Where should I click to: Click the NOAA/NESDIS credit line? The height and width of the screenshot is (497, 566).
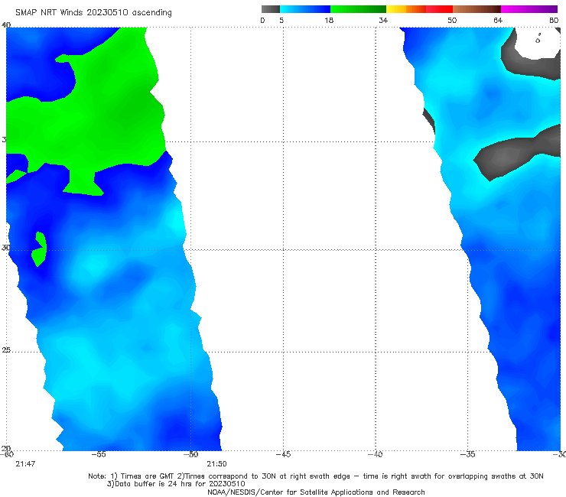[x=316, y=492]
